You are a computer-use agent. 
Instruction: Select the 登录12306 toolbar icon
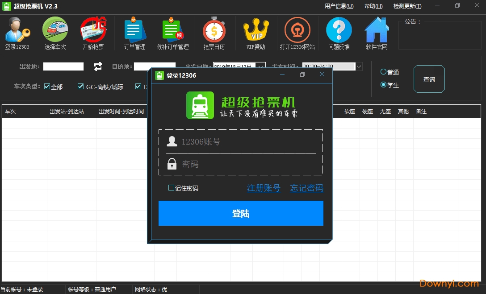(x=17, y=31)
